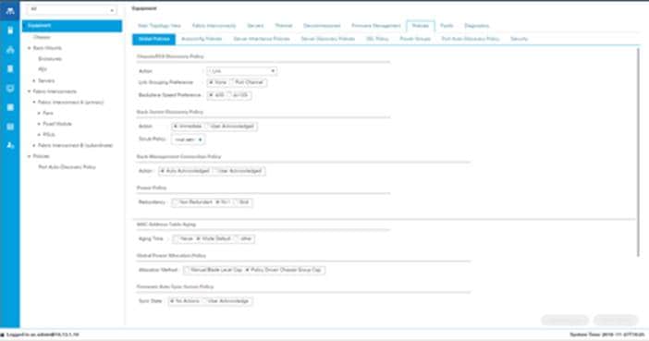Set firmware sync state to User Acknowledge
The width and height of the screenshot is (649, 341).
(x=204, y=301)
